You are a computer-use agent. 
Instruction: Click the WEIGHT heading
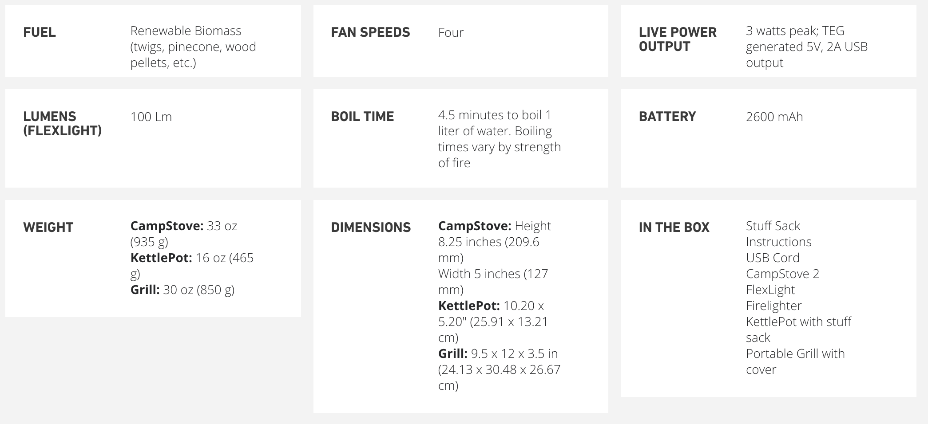(48, 228)
